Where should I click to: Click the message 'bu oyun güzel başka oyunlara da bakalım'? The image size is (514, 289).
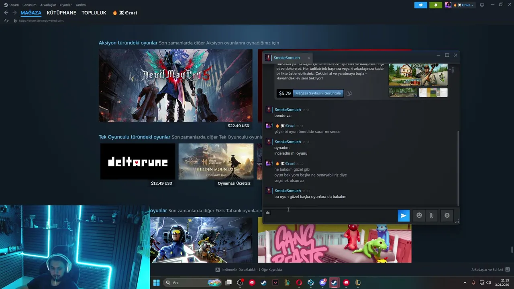[x=310, y=197]
